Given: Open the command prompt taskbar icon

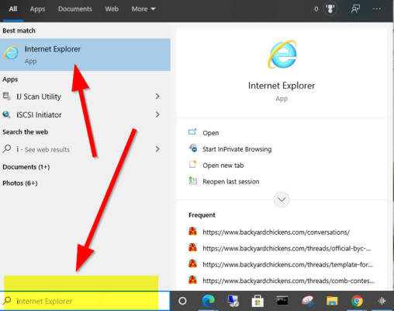Looking at the screenshot, I should tap(282, 301).
